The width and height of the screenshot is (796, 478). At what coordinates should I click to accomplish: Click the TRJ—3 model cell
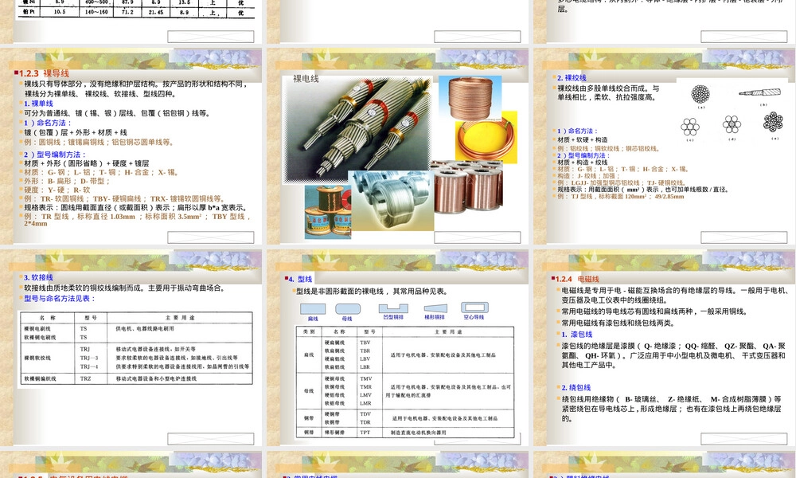coord(89,358)
